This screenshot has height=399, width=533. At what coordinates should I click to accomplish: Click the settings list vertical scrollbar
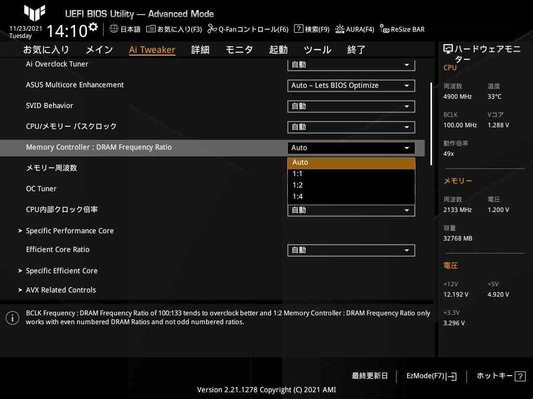pyautogui.click(x=431, y=124)
